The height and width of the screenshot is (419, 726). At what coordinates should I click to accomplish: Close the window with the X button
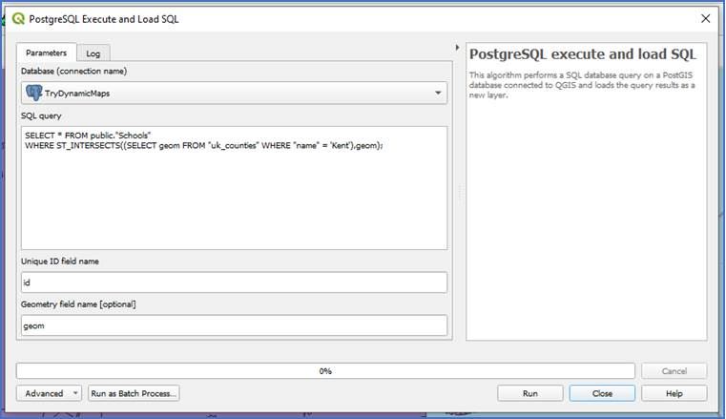(x=705, y=18)
